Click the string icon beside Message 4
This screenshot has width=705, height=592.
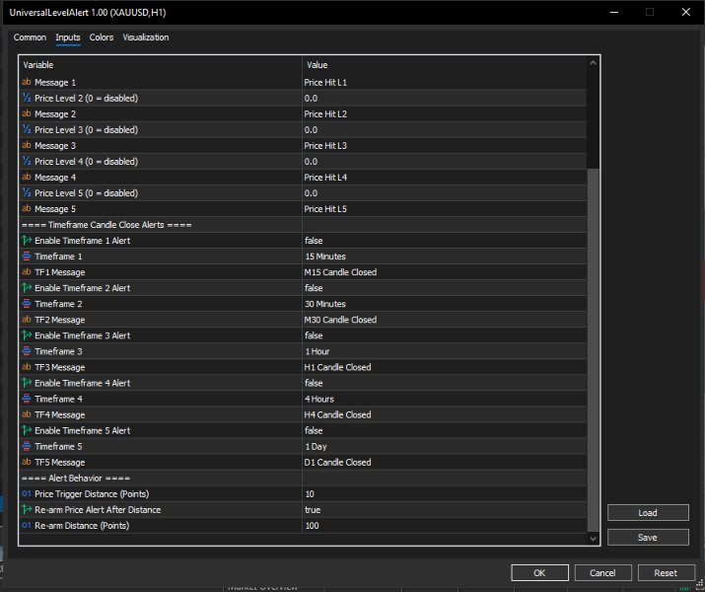point(27,178)
